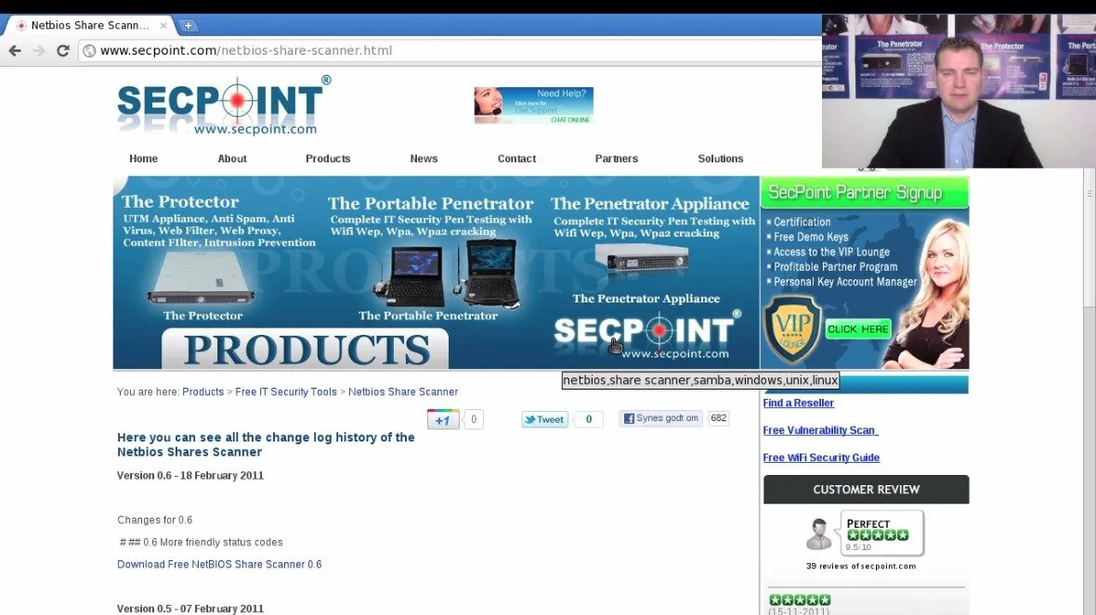Select the Netbios Share Scanner browser tab
Image resolution: width=1096 pixels, height=615 pixels.
coord(89,25)
